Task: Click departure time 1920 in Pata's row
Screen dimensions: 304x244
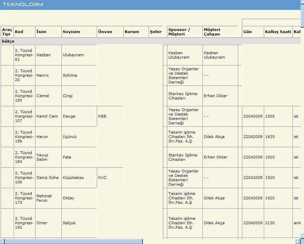Action: [270, 157]
